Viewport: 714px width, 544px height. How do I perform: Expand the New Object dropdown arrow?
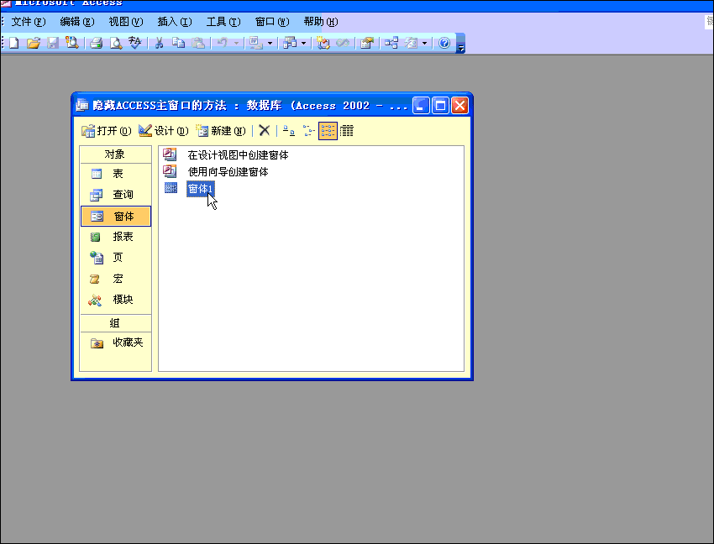(x=424, y=44)
